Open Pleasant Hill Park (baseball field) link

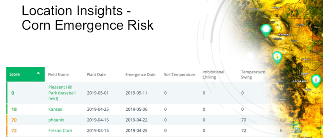(62, 93)
